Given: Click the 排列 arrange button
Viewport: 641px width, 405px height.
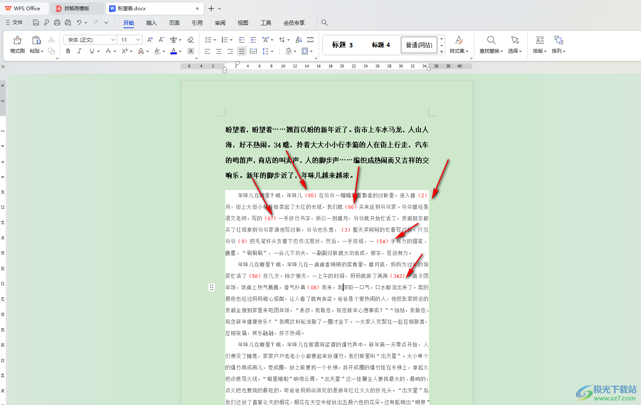Looking at the screenshot, I should (558, 45).
